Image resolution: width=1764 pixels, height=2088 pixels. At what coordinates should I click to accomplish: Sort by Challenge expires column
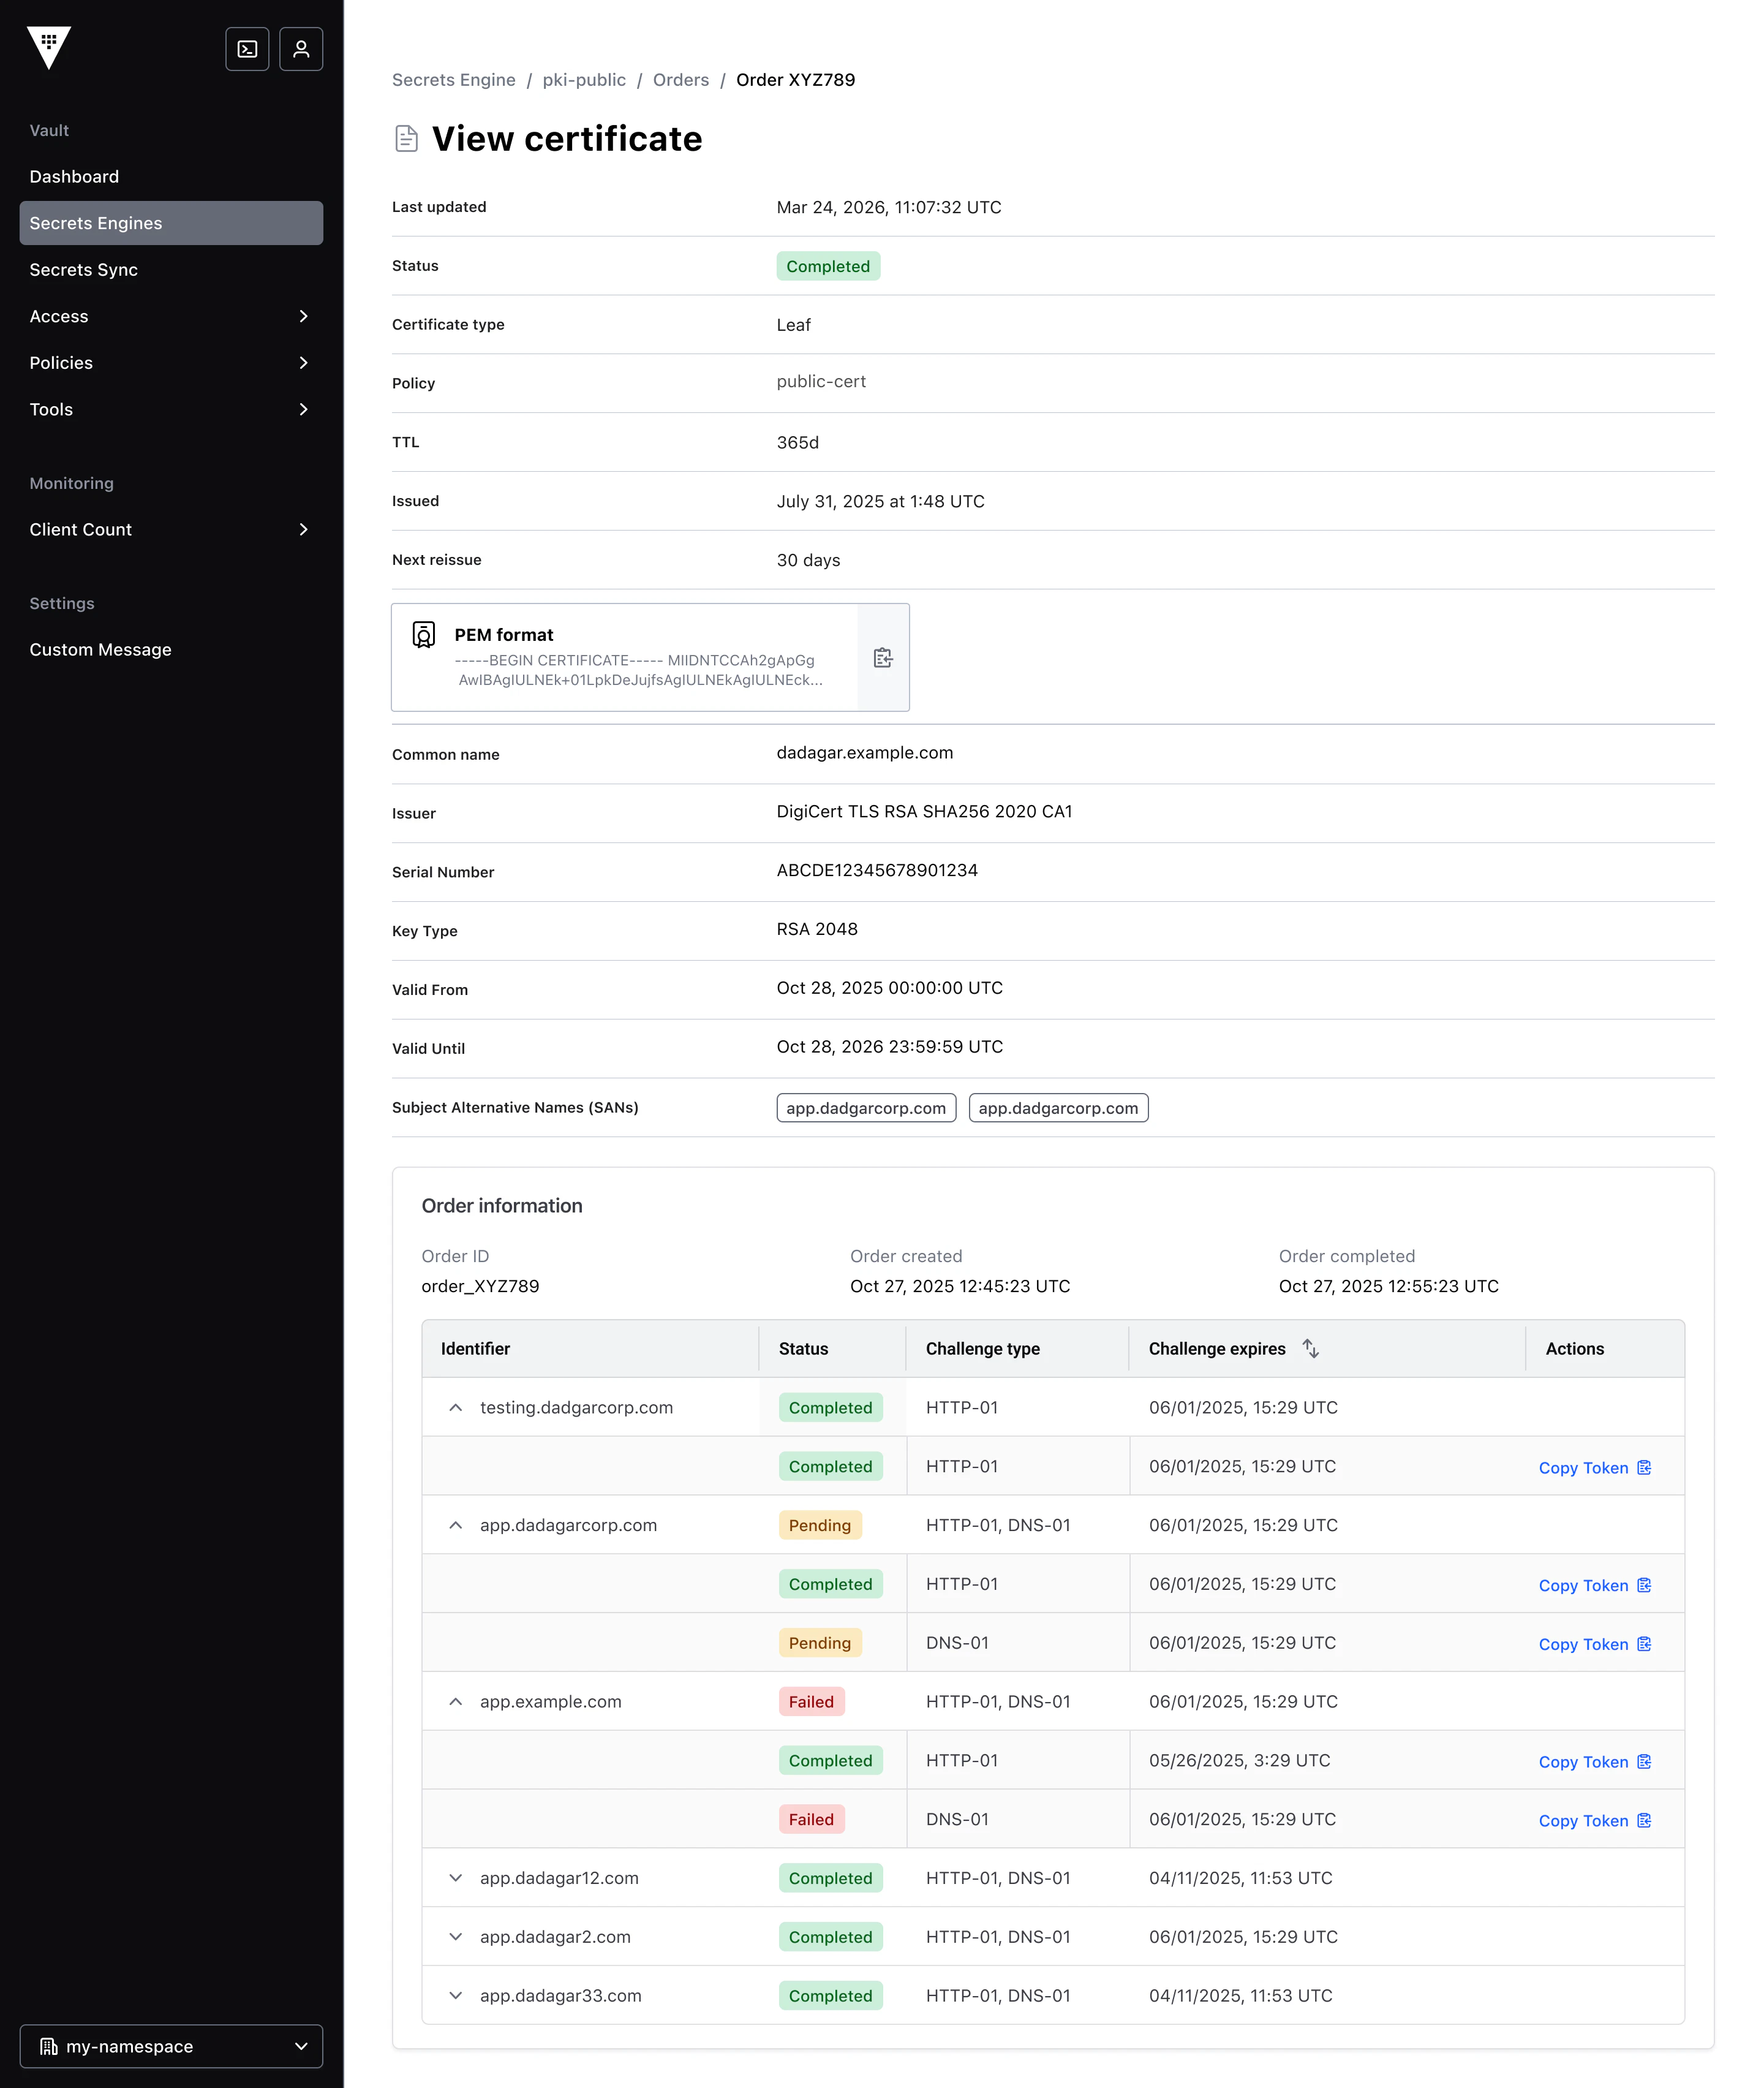[1310, 1348]
